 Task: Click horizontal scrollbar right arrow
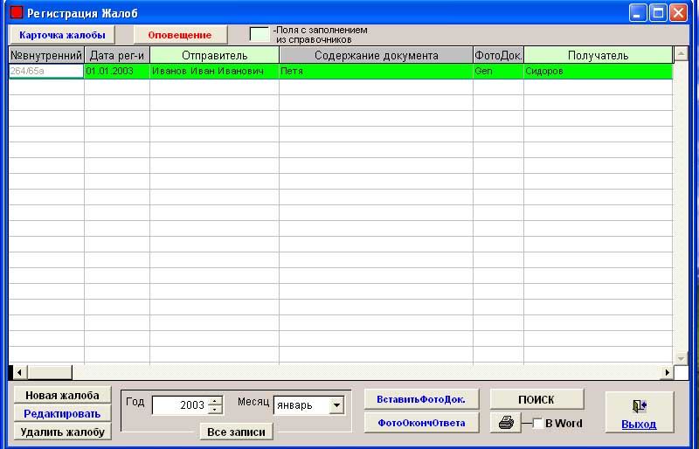(667, 372)
